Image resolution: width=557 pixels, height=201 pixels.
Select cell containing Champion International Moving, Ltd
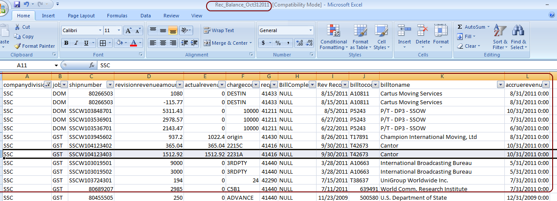442,137
